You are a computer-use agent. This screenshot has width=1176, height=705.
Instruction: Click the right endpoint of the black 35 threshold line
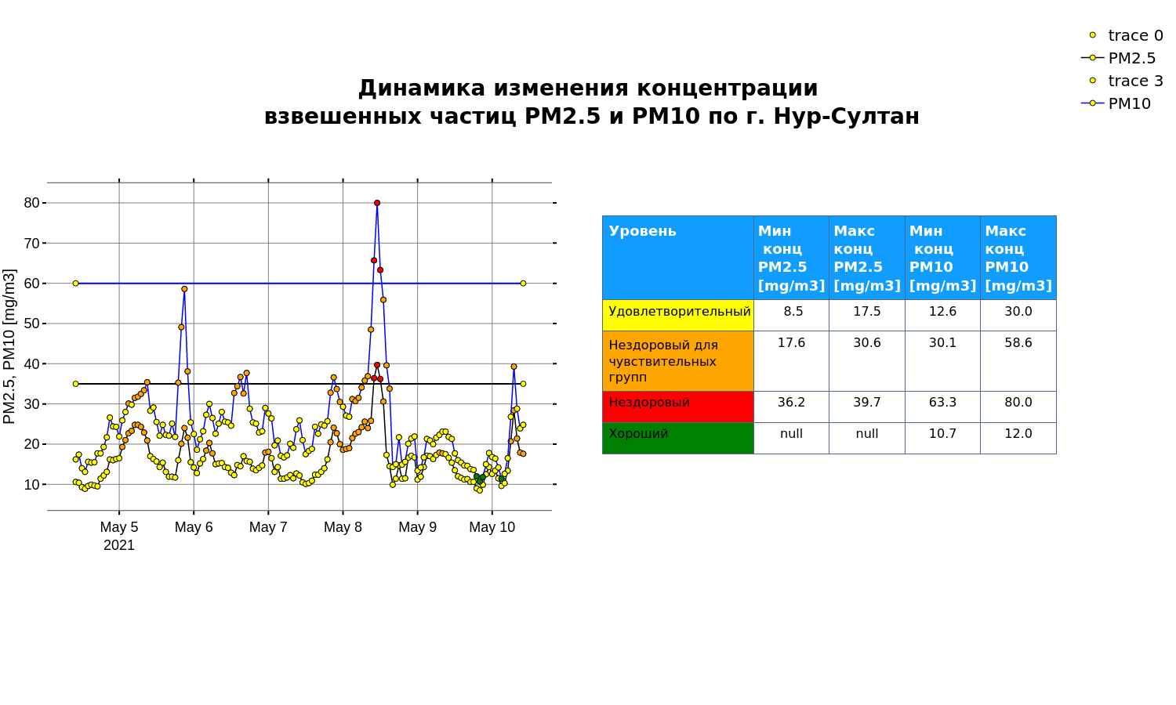[x=523, y=384]
